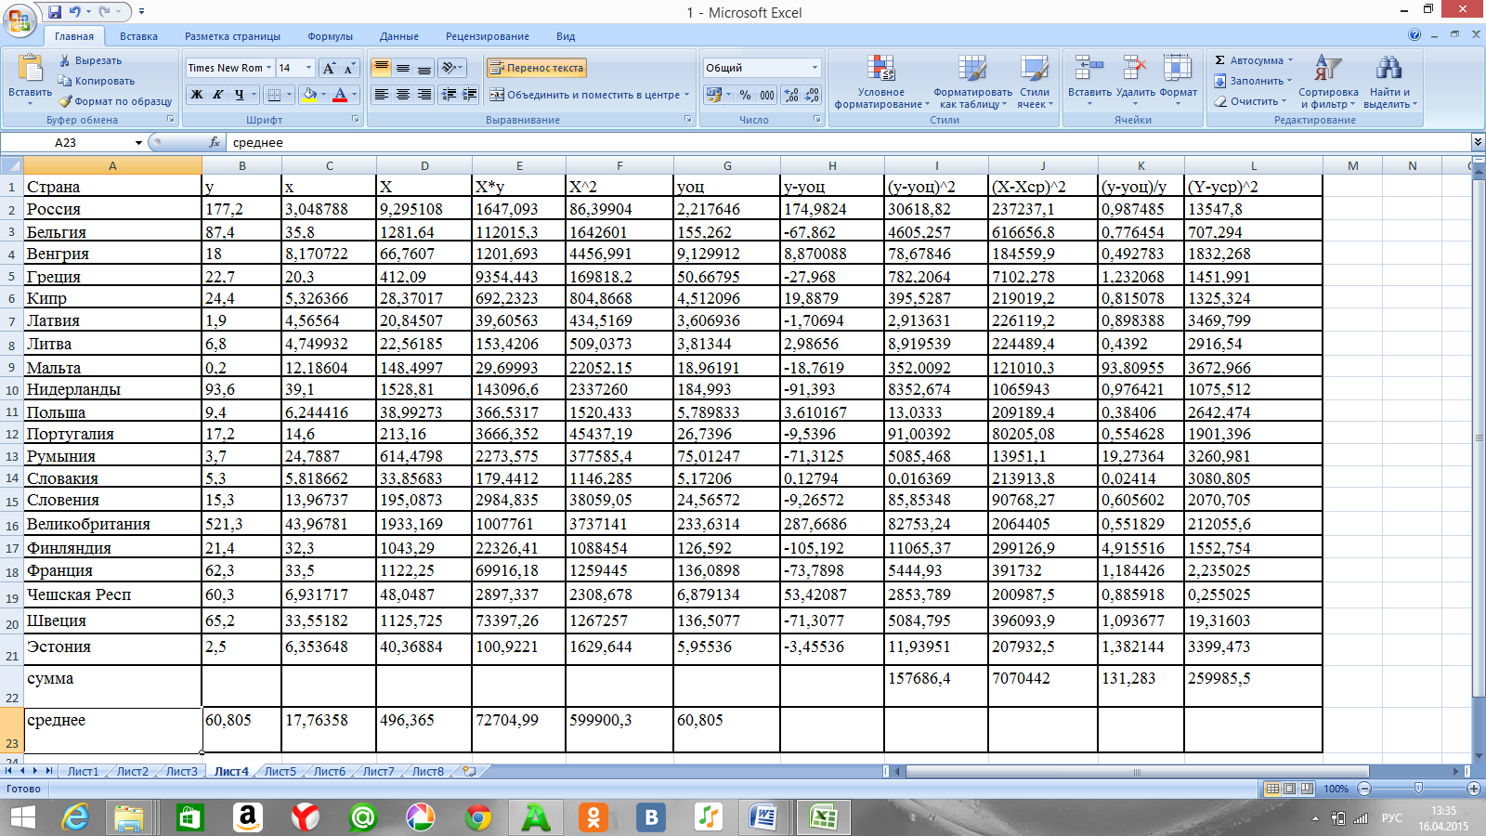Click the Format as Table icon
This screenshot has width=1486, height=836.
coord(971,70)
